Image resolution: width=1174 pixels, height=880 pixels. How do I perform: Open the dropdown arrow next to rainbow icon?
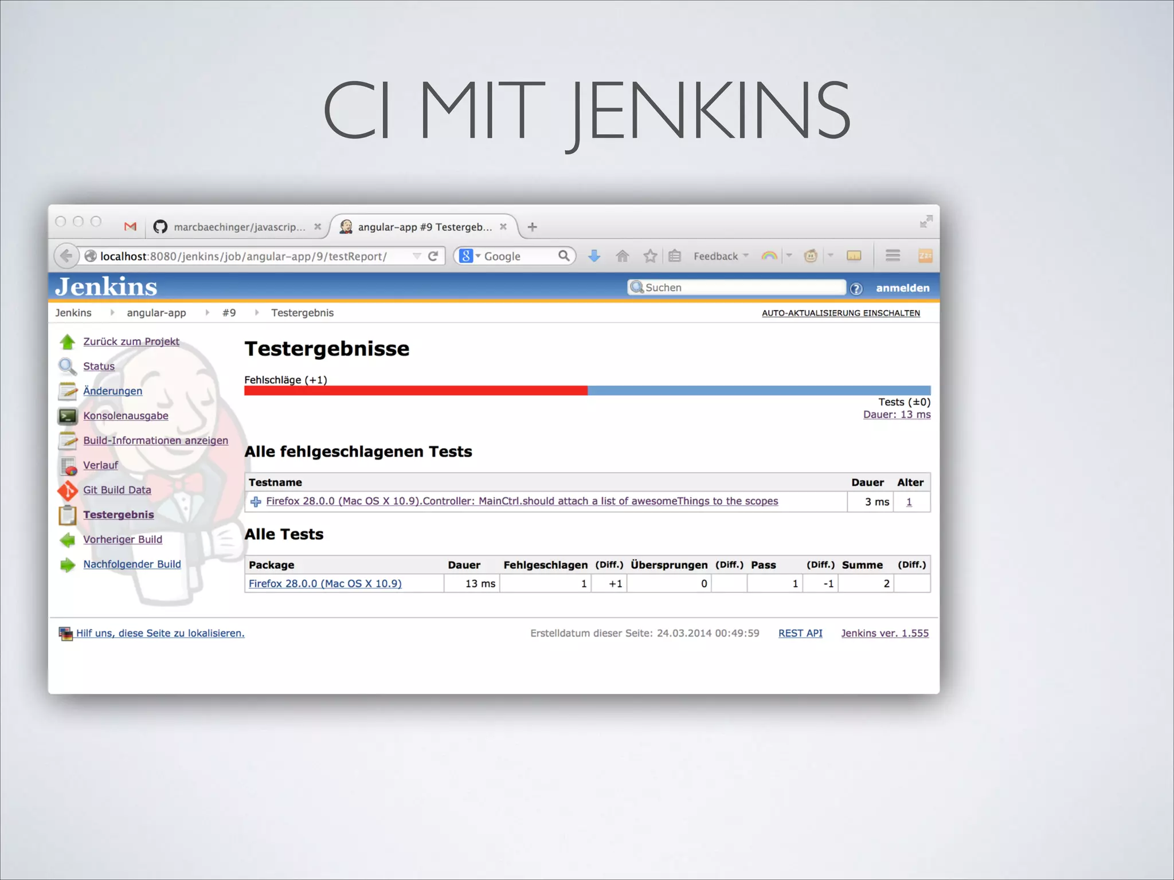tap(789, 256)
